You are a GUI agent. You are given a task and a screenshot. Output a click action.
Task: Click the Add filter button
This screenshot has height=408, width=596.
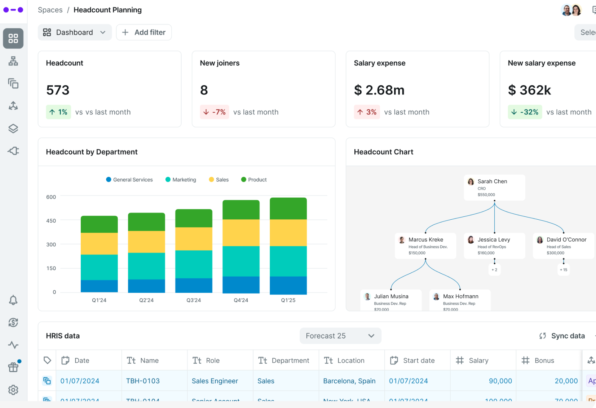pos(144,32)
